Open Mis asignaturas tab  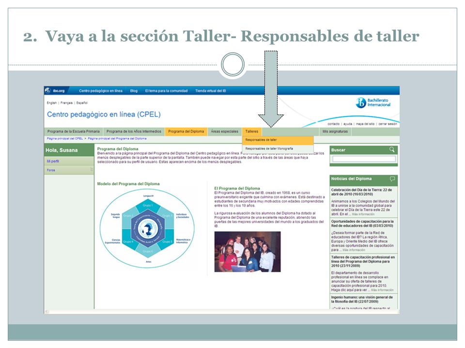(335, 131)
